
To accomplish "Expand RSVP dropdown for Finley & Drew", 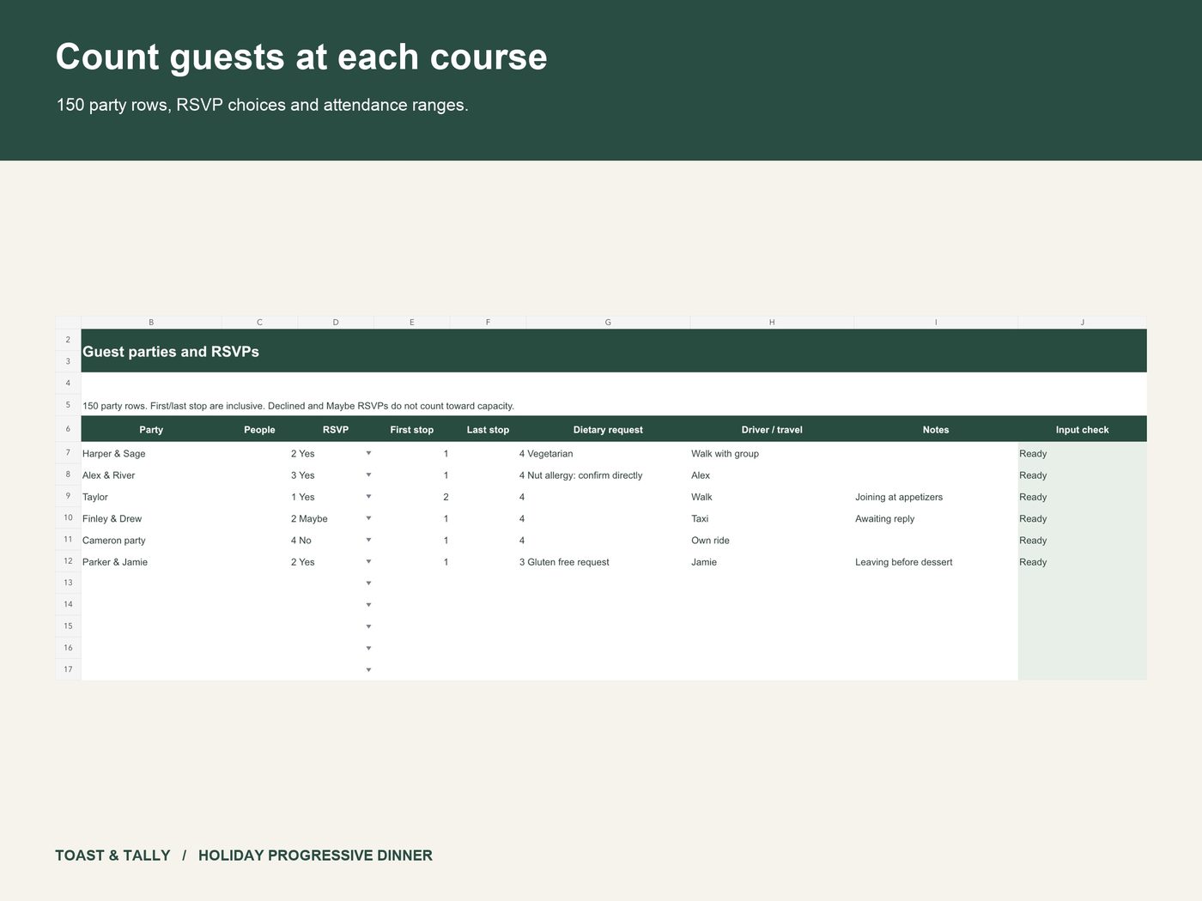I will [368, 518].
